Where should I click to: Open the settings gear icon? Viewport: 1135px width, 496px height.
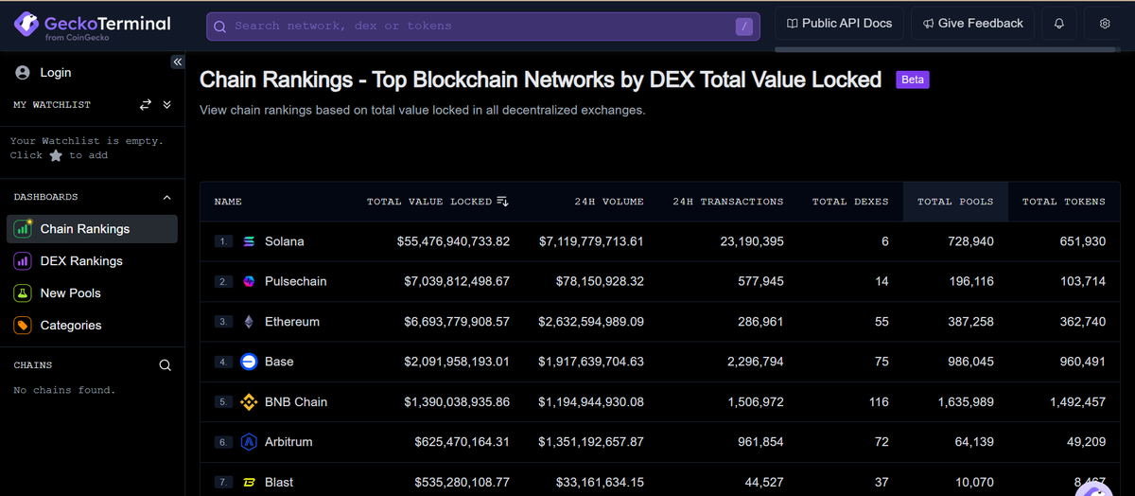pyautogui.click(x=1105, y=24)
